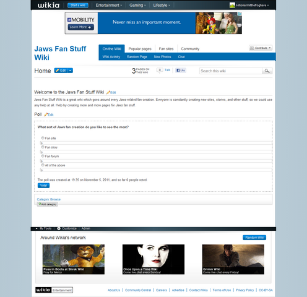
Task: Open the Community Central footer link
Action: [x=138, y=290]
